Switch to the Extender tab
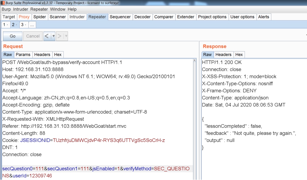307x180 pixels. tap(186, 17)
